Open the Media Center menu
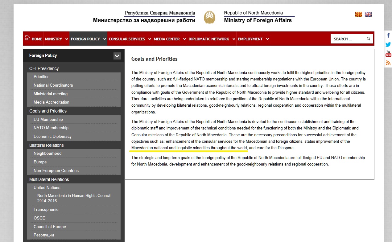This screenshot has width=392, height=242. [x=167, y=39]
